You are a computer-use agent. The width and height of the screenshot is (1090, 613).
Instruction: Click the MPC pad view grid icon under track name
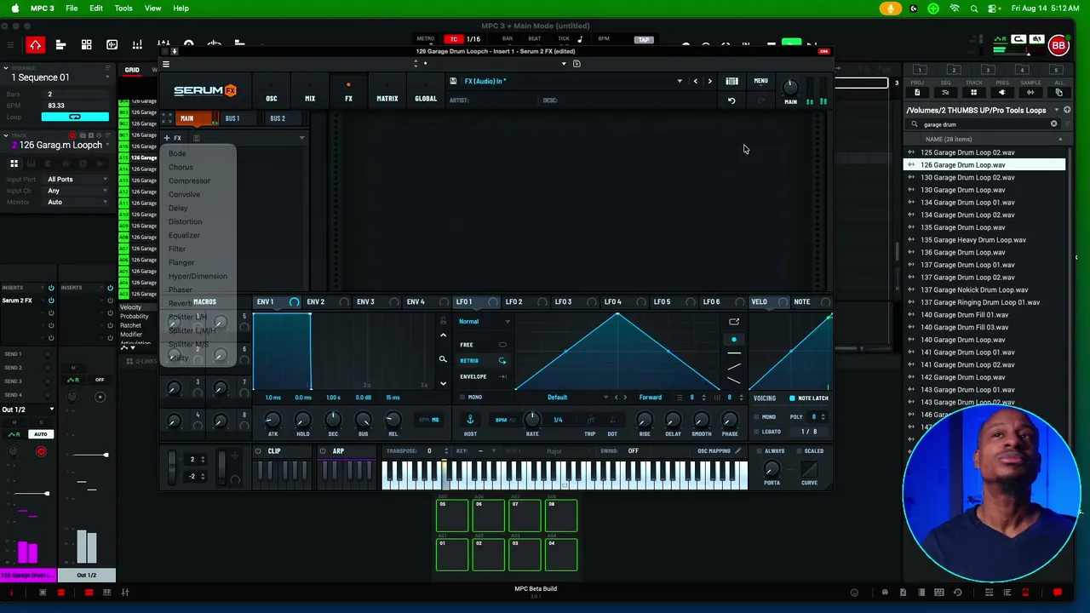point(14,163)
